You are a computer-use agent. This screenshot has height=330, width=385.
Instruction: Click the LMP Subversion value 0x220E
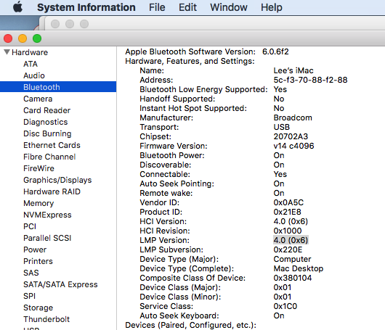coord(288,249)
